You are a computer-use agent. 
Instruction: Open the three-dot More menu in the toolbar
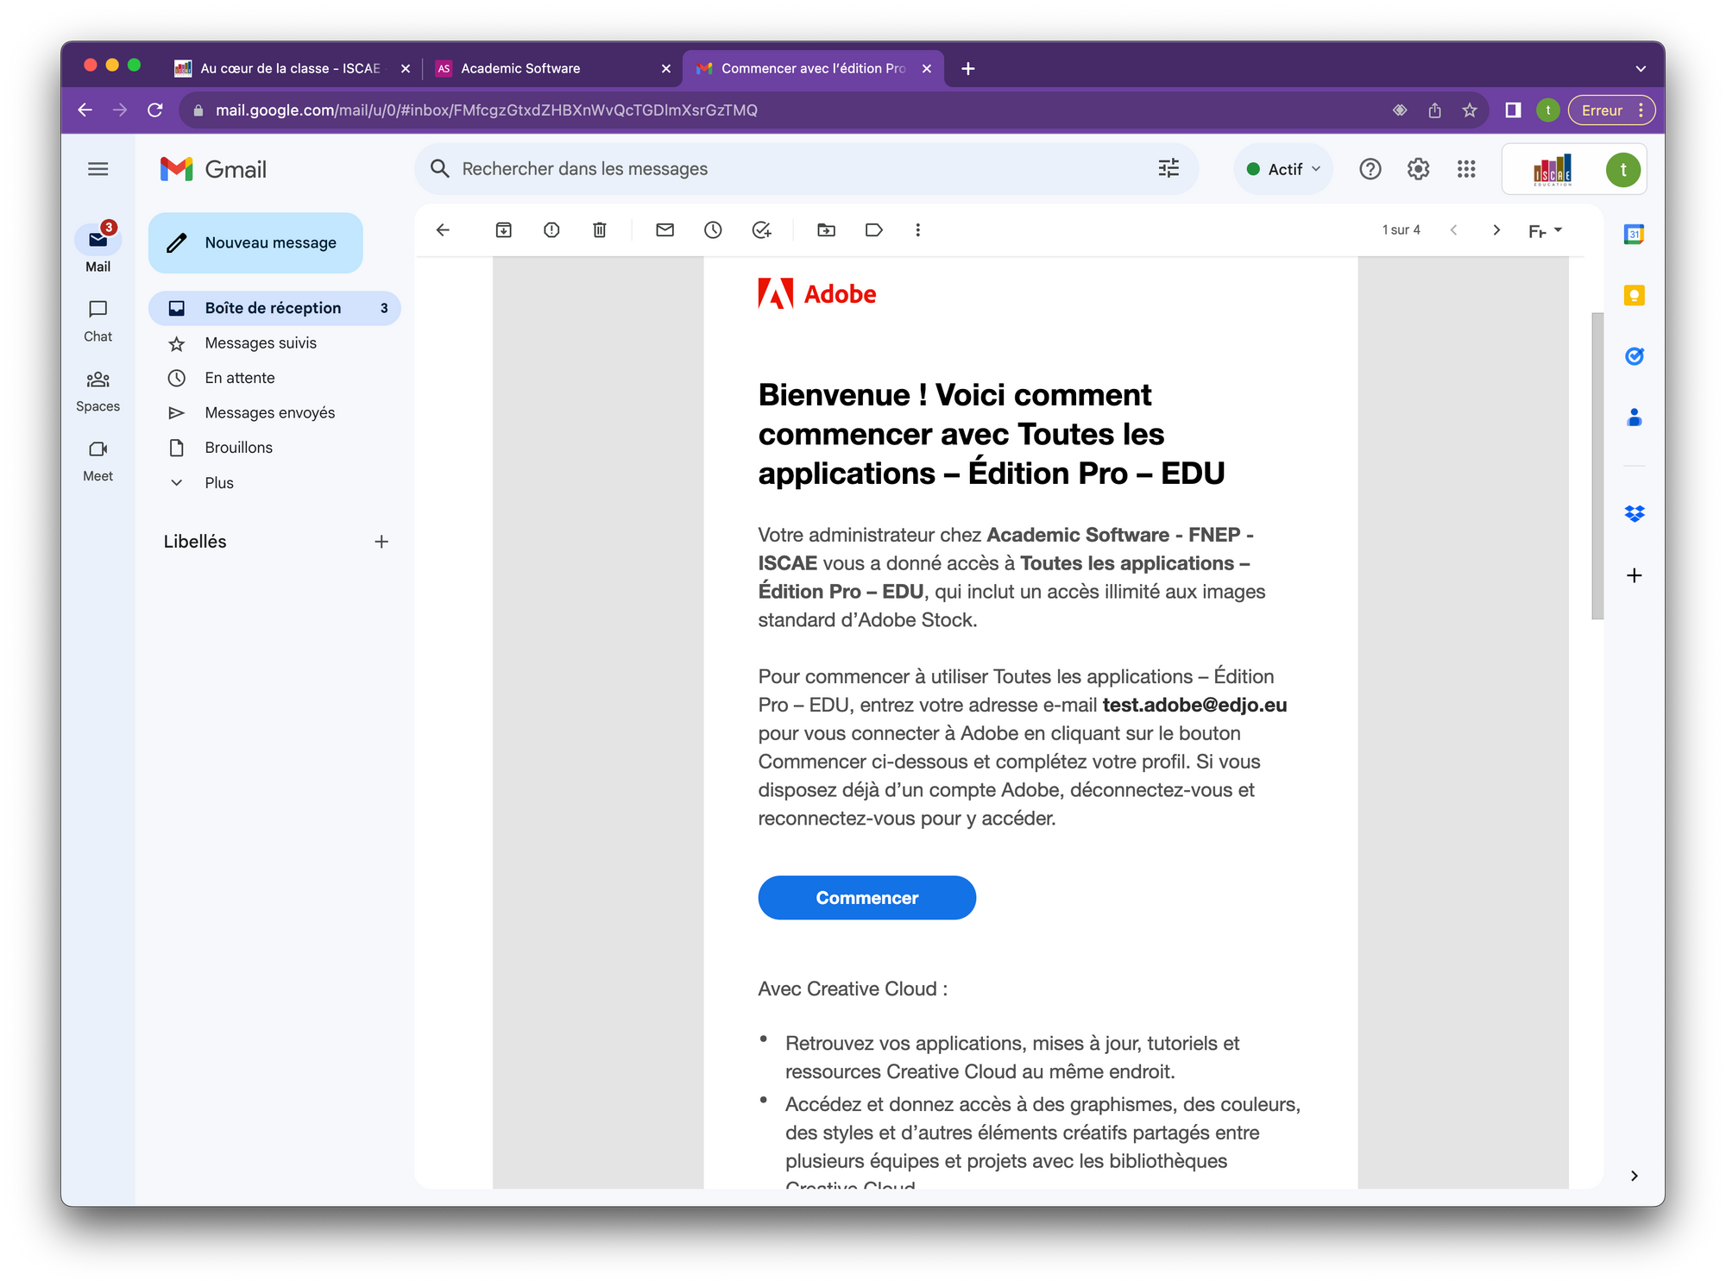[918, 230]
